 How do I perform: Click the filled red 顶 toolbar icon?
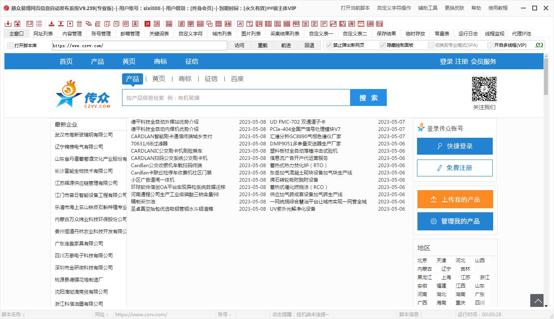pos(147,24)
